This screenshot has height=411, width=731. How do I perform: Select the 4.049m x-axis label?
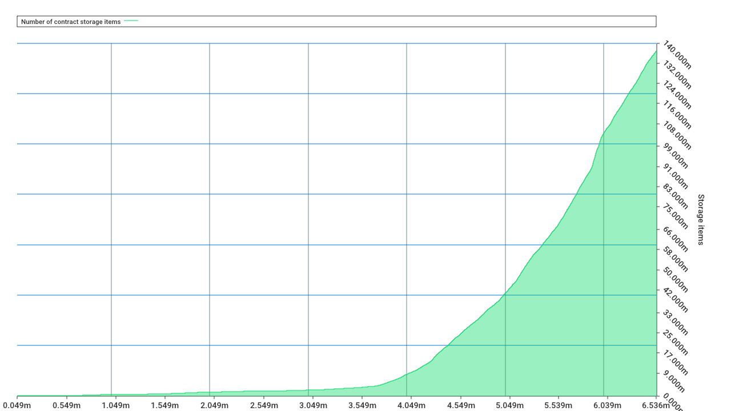pyautogui.click(x=411, y=405)
